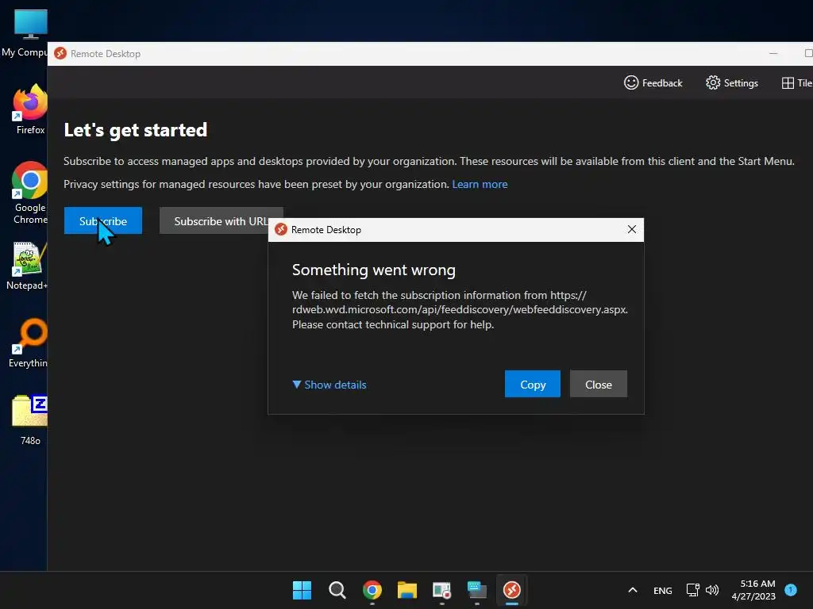Open the Learn more link
This screenshot has height=609, width=813.
[x=480, y=184]
